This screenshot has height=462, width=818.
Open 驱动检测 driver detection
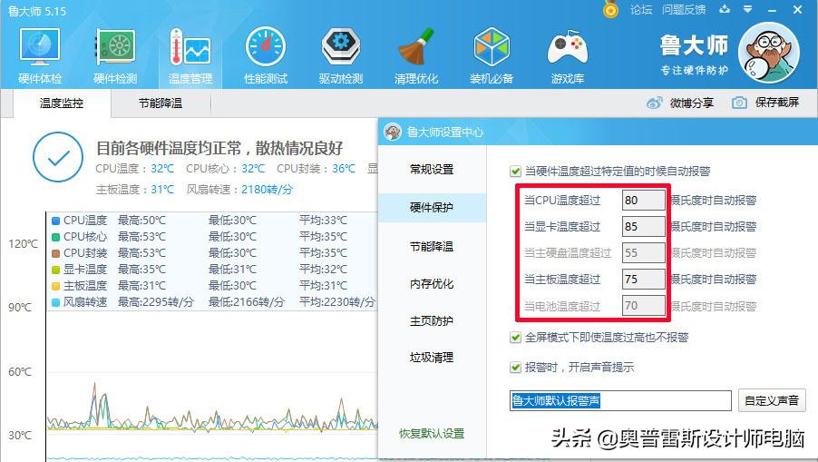tap(341, 56)
